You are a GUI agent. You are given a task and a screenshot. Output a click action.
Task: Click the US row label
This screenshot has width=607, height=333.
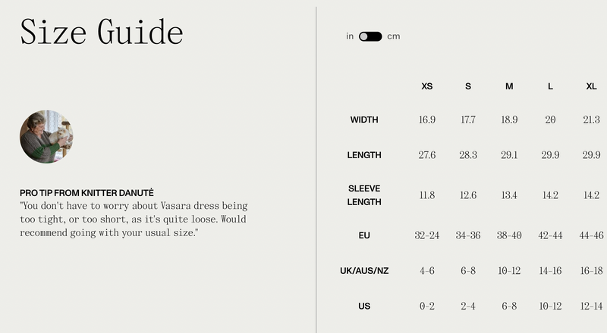[364, 307]
